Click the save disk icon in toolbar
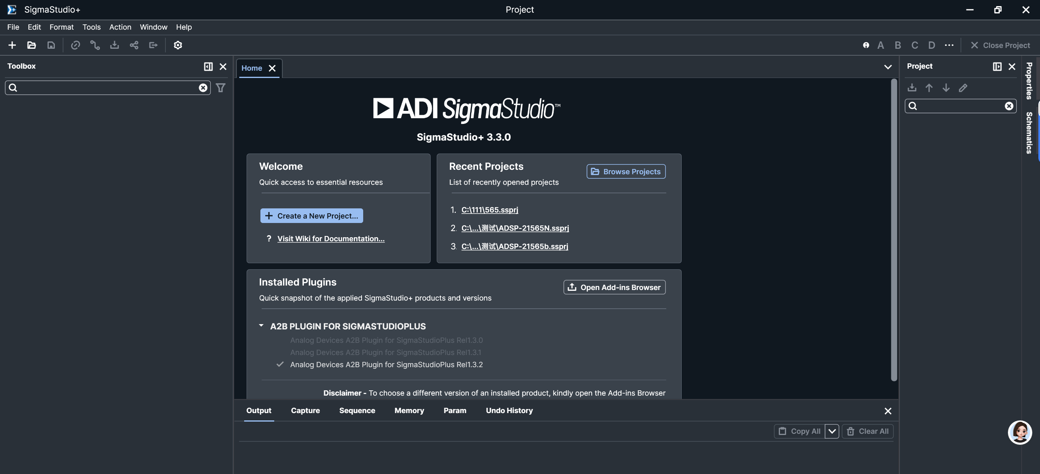 click(51, 45)
